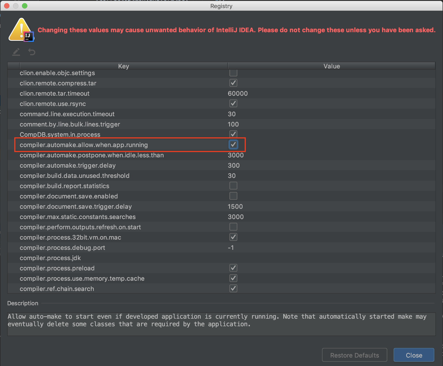Viewport: 443px width, 366px height.
Task: Click the revert value arrow icon
Action: point(31,52)
